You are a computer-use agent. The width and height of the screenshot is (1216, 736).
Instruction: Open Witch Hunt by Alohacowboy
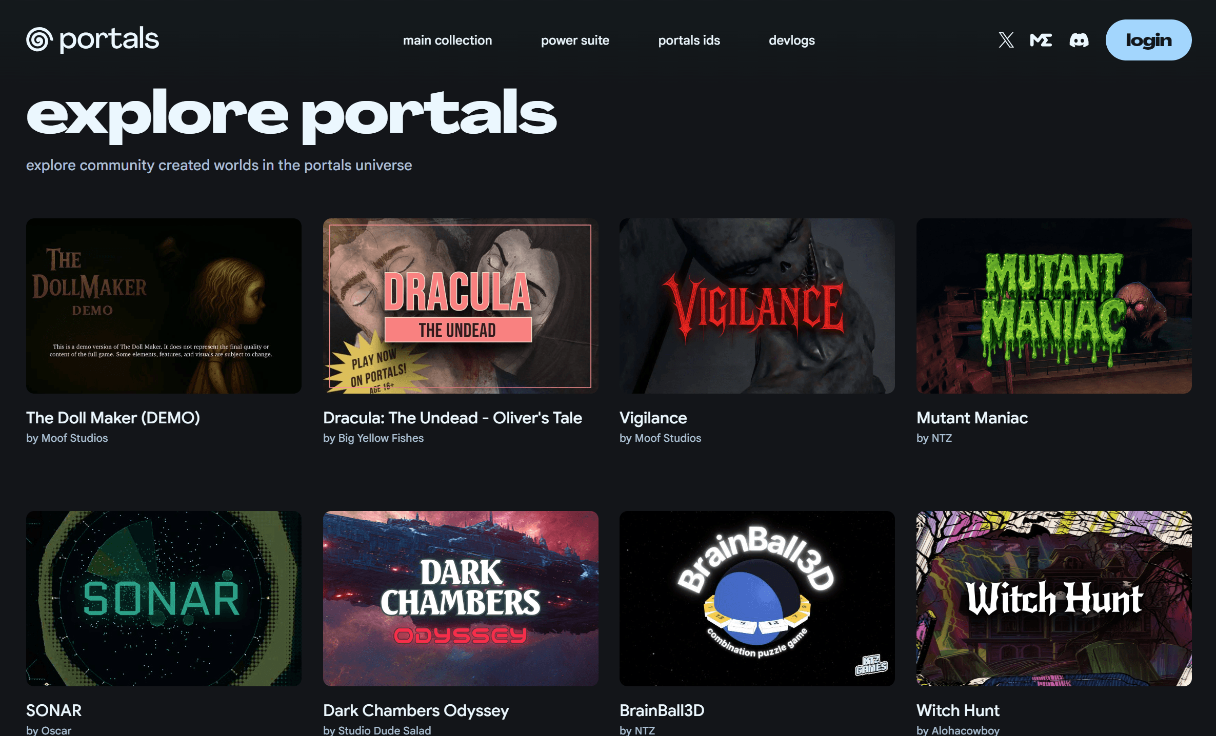[958, 710]
